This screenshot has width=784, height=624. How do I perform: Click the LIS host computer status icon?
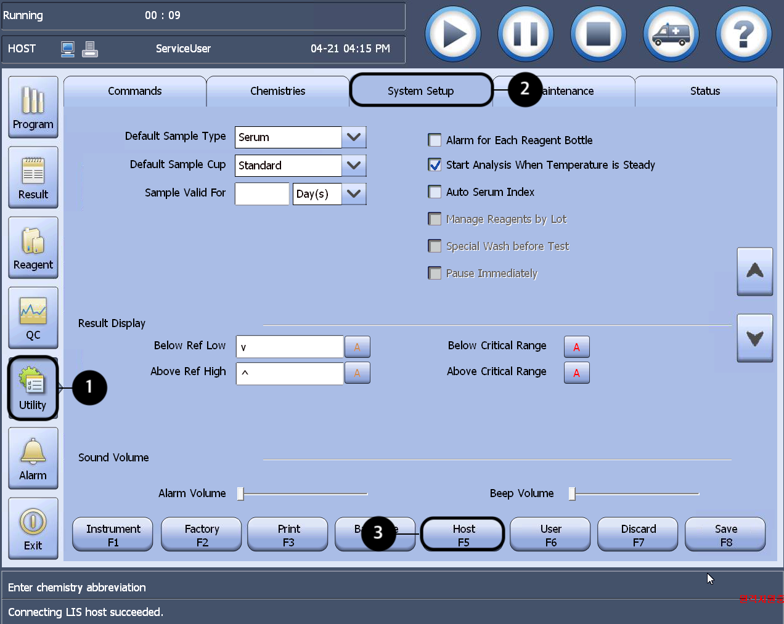pyautogui.click(x=68, y=49)
